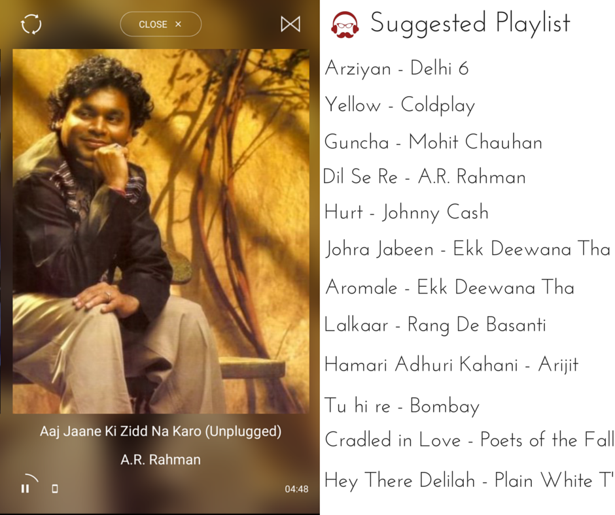Play Cradled in Love - Poets of the Fall
The width and height of the screenshot is (615, 515).
pyautogui.click(x=470, y=439)
